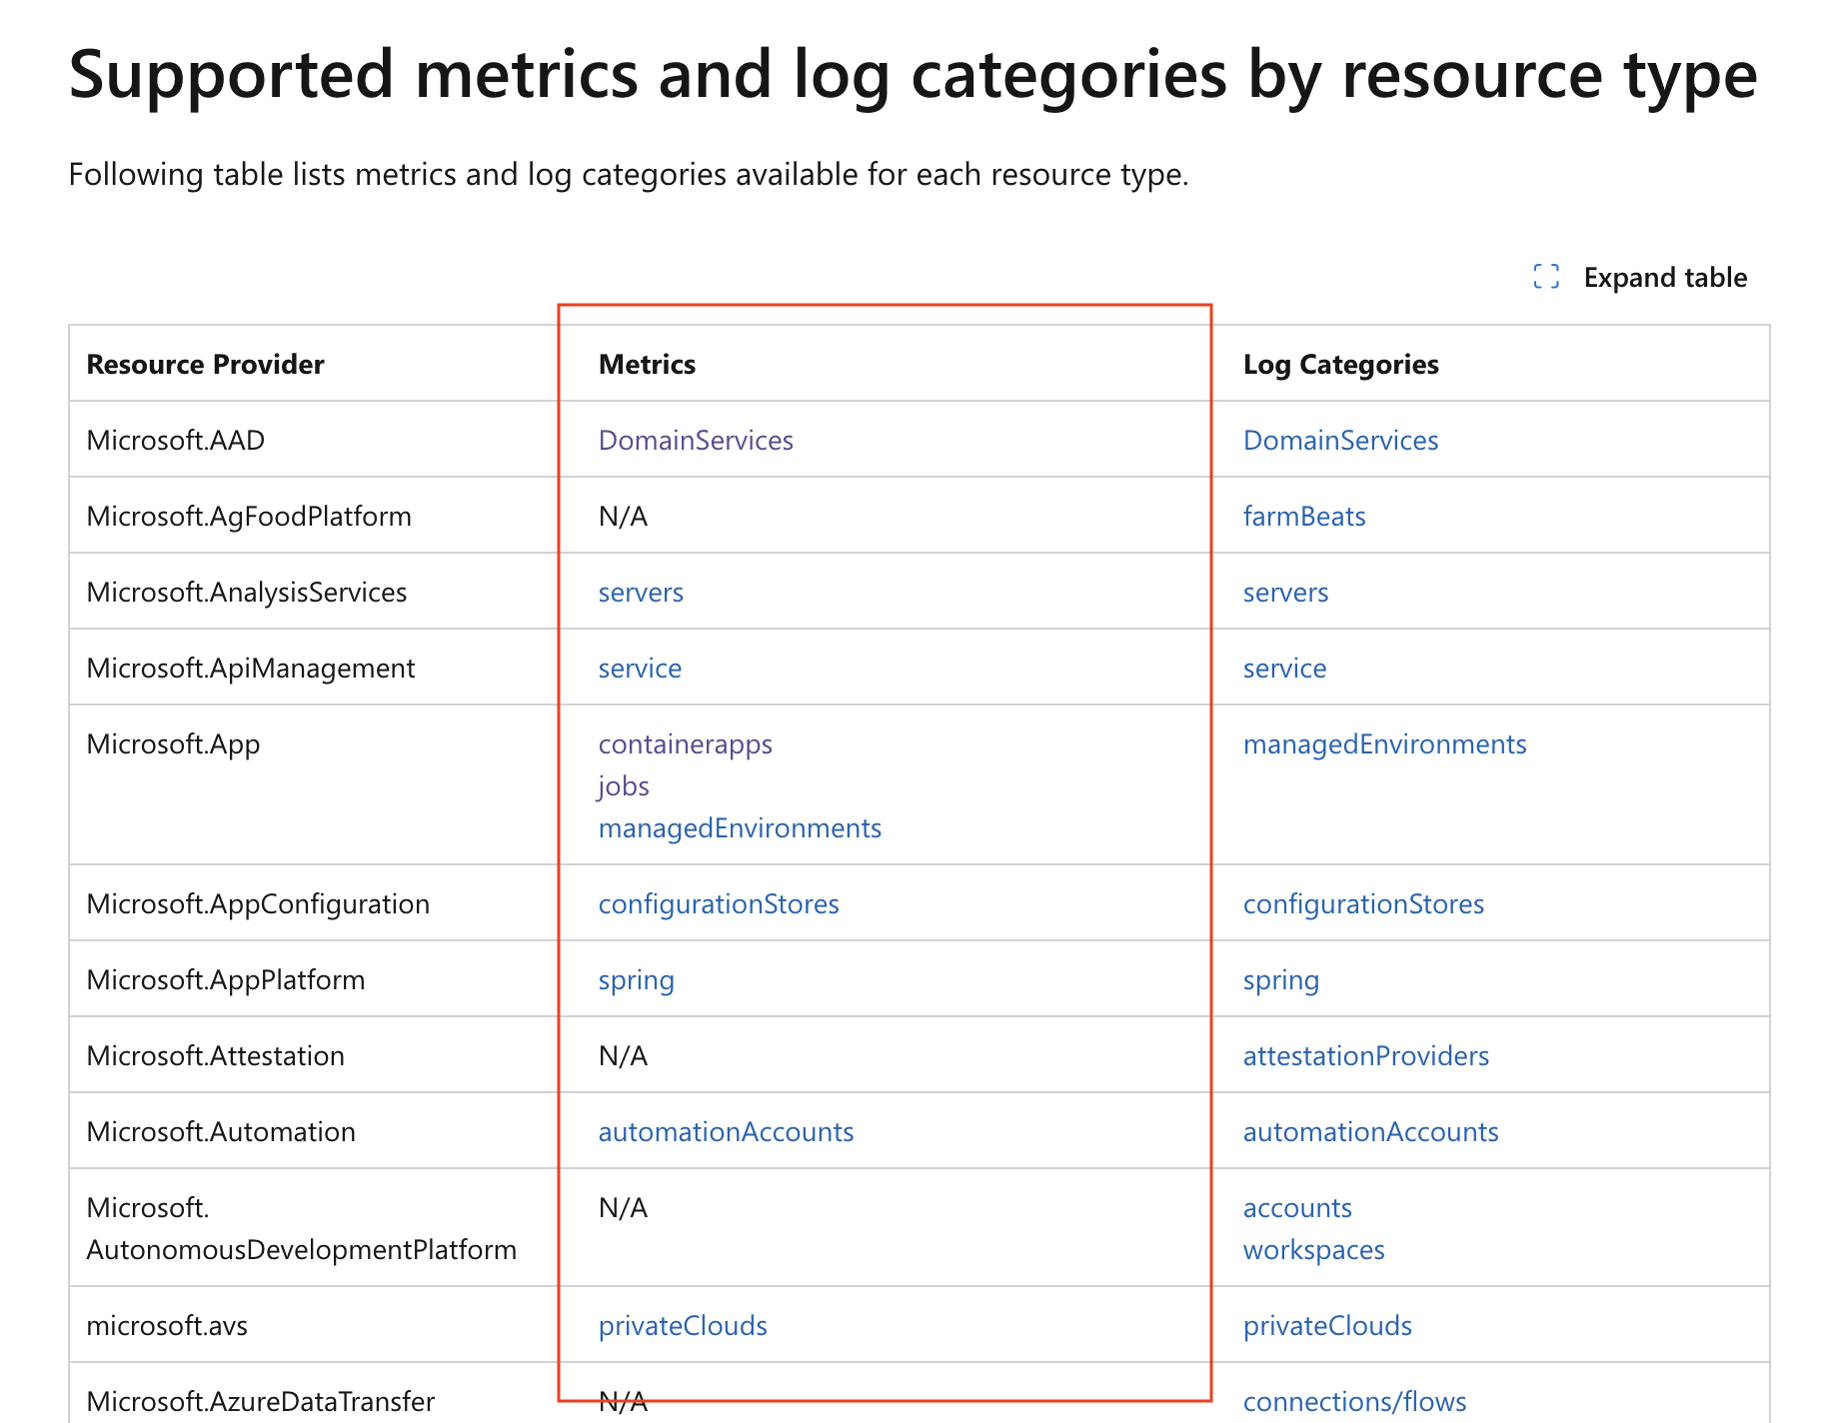Open DomainServices metrics for Microsoft.AAD
Image resolution: width=1843 pixels, height=1423 pixels.
click(x=695, y=440)
